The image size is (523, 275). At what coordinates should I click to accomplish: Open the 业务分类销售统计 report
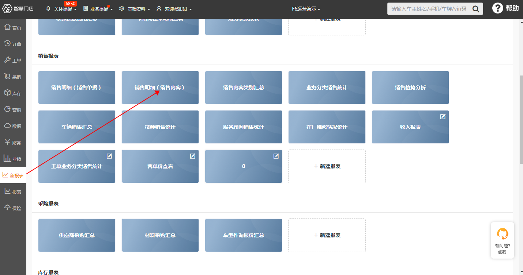click(327, 88)
